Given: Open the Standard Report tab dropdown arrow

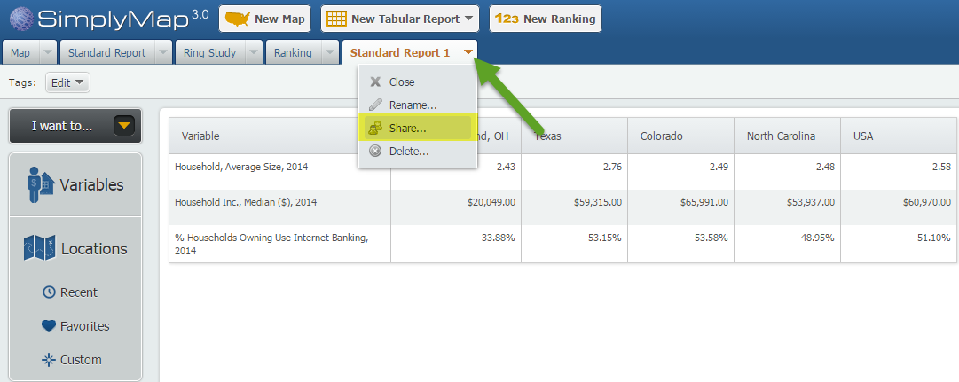Looking at the screenshot, I should coord(162,53).
